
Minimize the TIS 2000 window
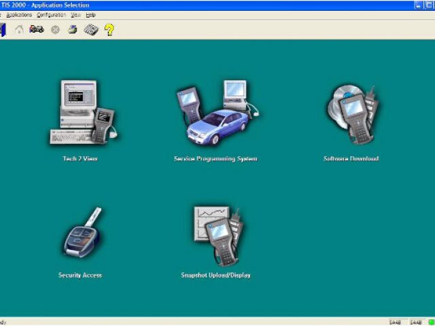point(419,5)
